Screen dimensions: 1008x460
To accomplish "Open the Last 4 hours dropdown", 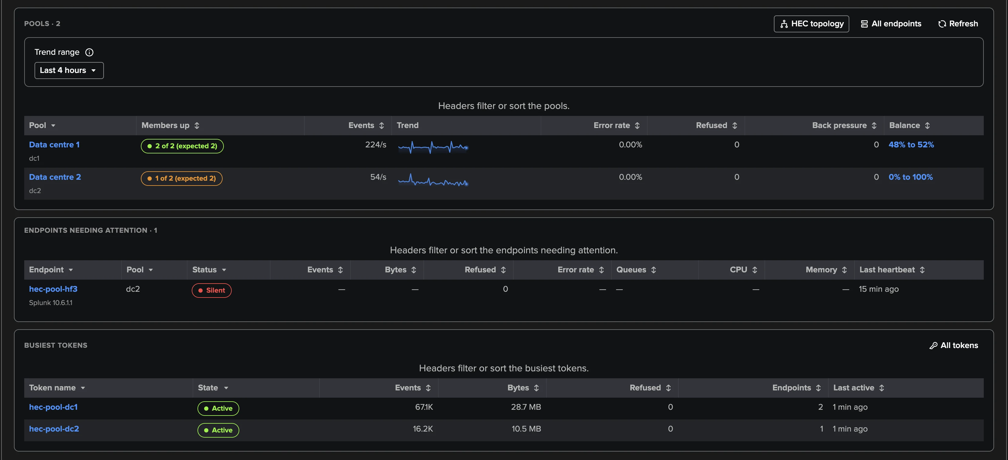I will click(x=69, y=70).
